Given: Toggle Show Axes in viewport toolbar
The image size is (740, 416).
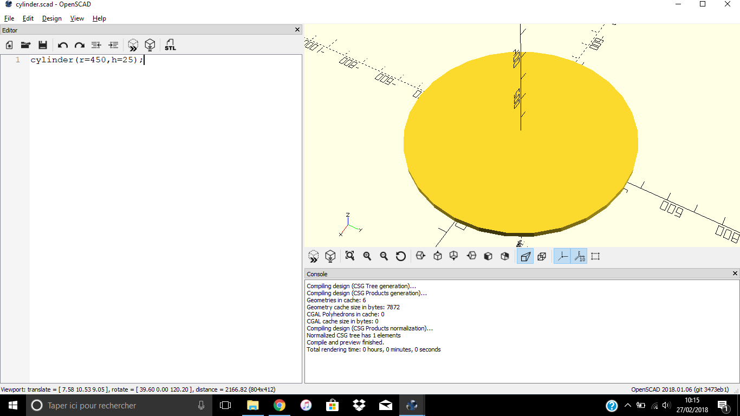Looking at the screenshot, I should pyautogui.click(x=562, y=256).
